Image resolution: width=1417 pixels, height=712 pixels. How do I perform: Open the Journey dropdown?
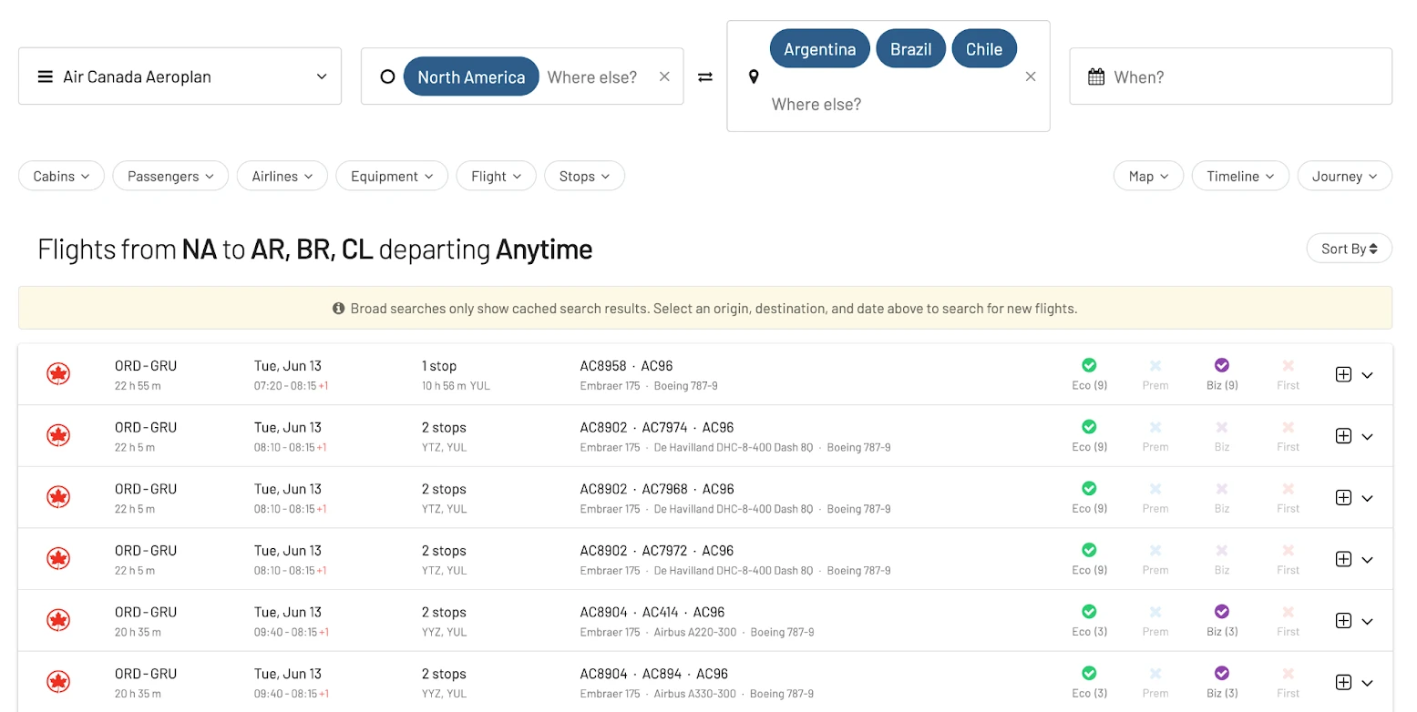[1344, 176]
